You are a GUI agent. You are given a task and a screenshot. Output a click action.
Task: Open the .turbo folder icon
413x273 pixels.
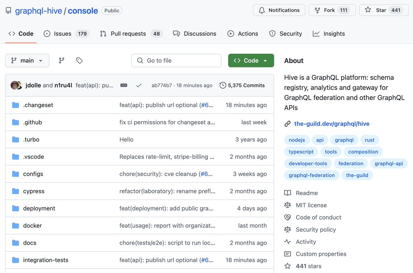click(x=15, y=139)
